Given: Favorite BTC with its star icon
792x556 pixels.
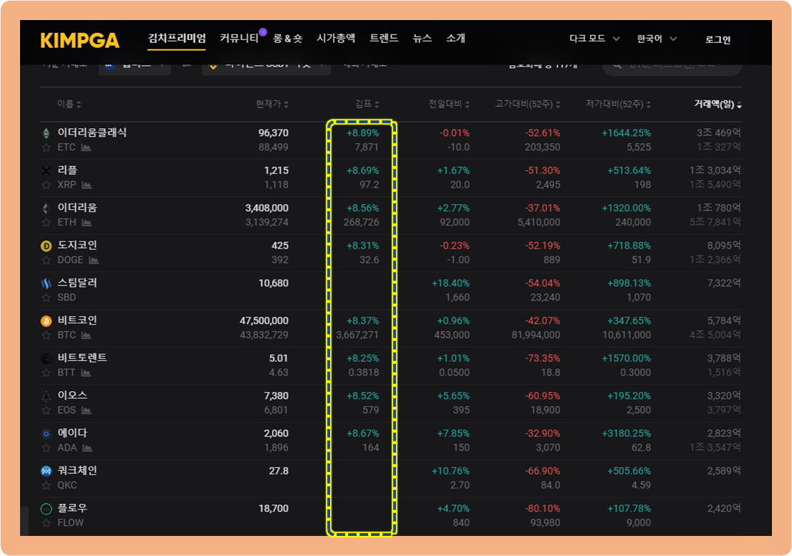Looking at the screenshot, I should 47,335.
